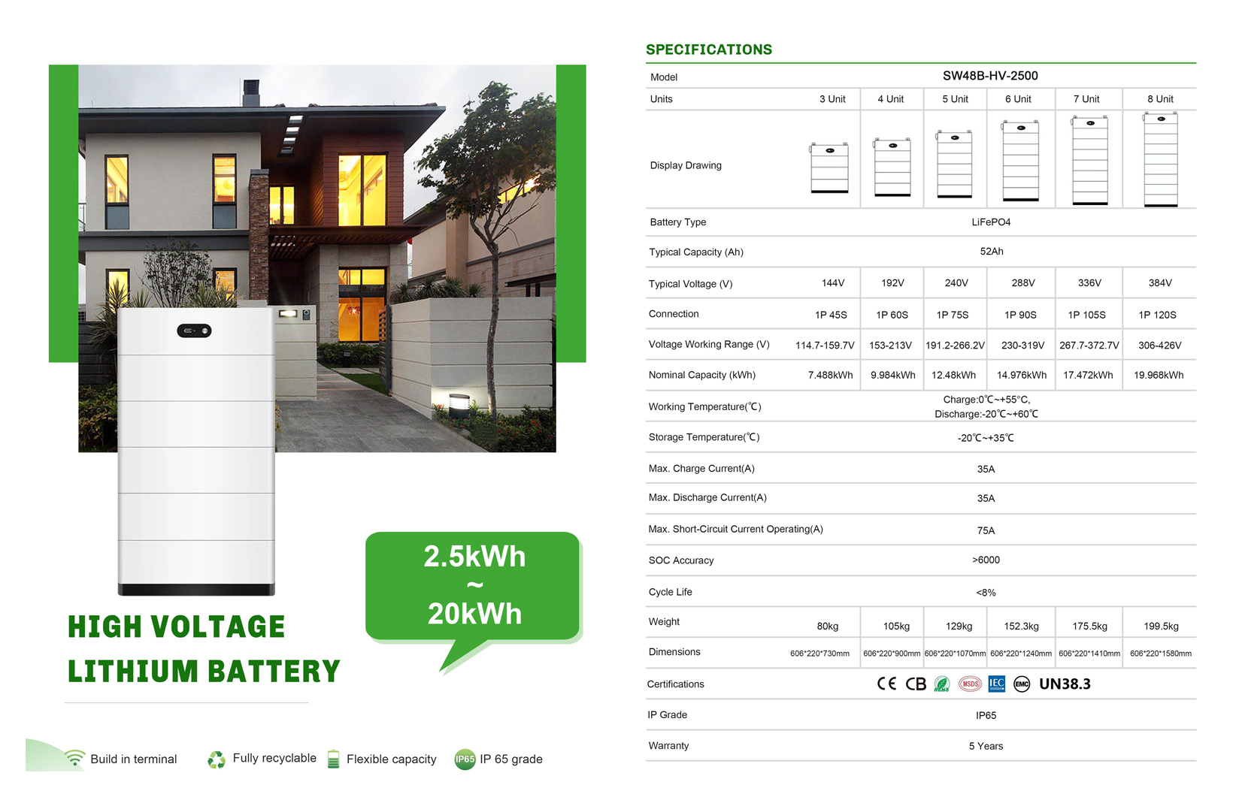Viewport: 1239px width, 803px height.
Task: Click the white stacked battery product image
Action: pyautogui.click(x=196, y=451)
